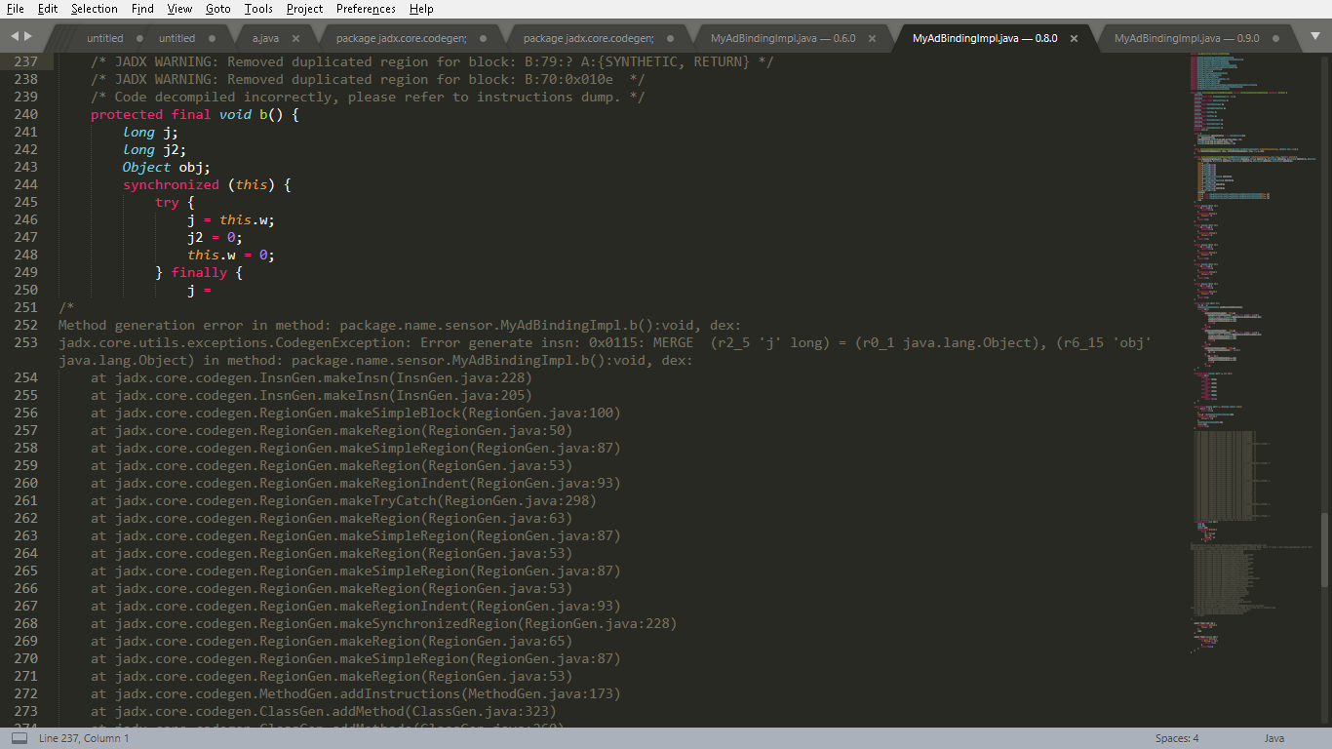Open the Find menu
1332x749 pixels.
[142, 9]
